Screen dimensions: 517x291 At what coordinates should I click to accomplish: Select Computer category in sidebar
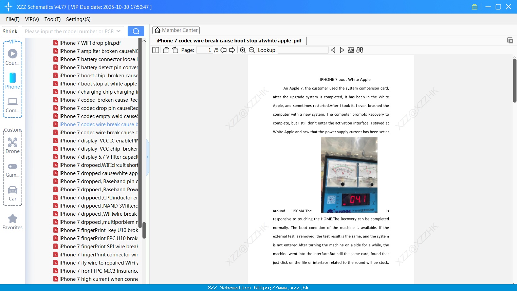tap(13, 105)
